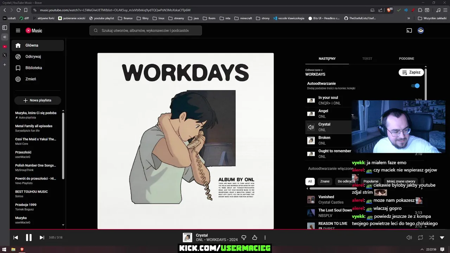Image resolution: width=450 pixels, height=253 pixels.
Task: Skip to the previous track
Action: [16, 238]
